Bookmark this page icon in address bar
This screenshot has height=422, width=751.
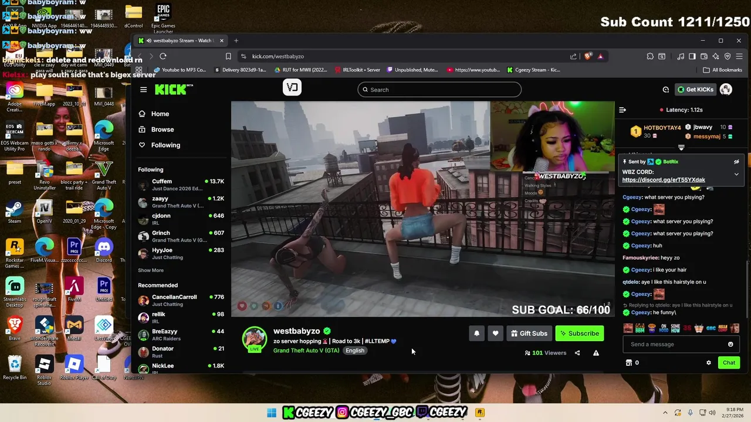pos(228,56)
